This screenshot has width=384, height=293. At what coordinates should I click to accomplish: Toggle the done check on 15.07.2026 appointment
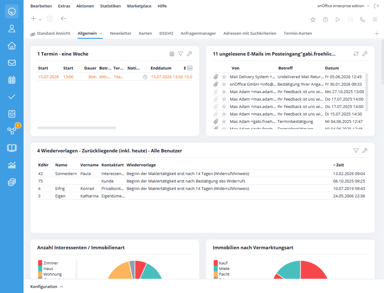tap(145, 77)
